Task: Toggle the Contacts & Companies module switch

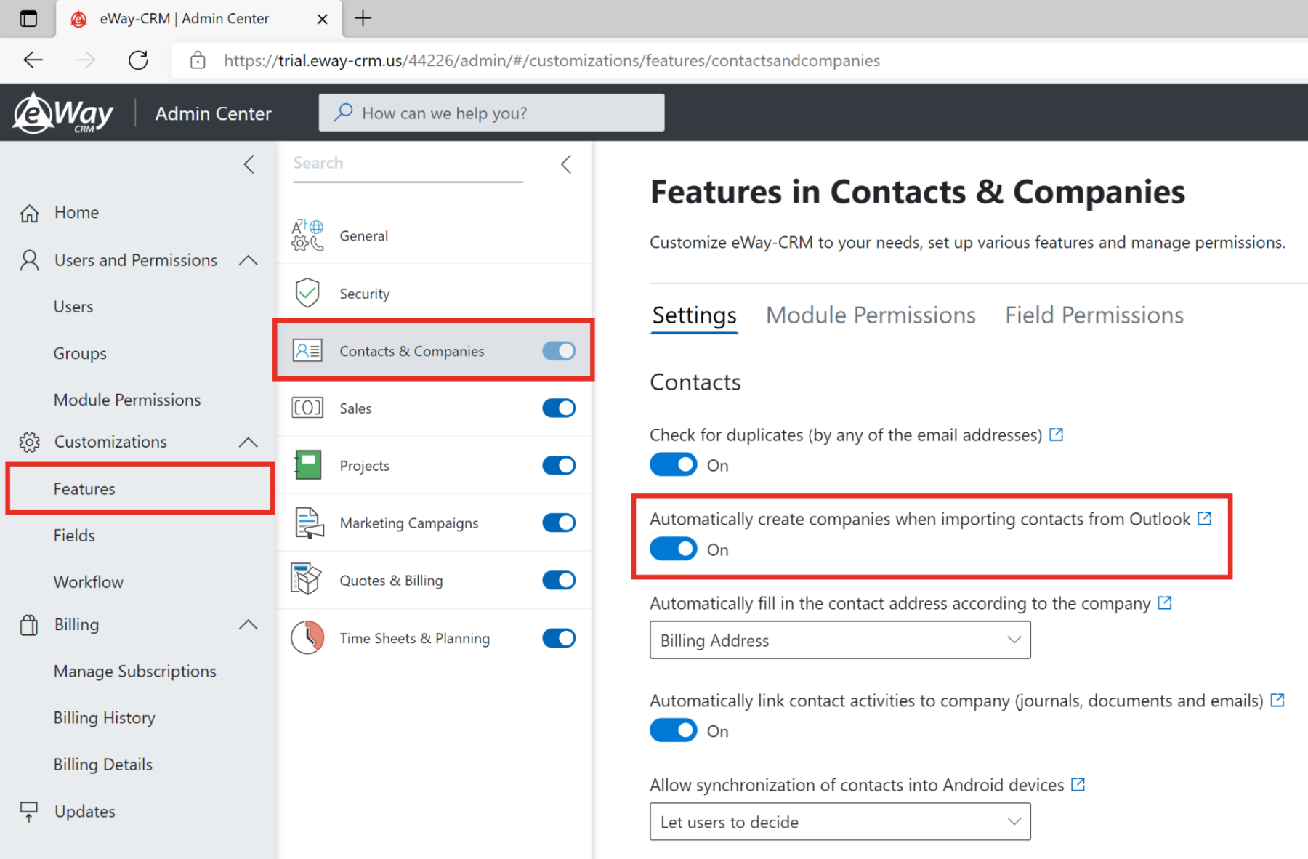Action: tap(559, 351)
